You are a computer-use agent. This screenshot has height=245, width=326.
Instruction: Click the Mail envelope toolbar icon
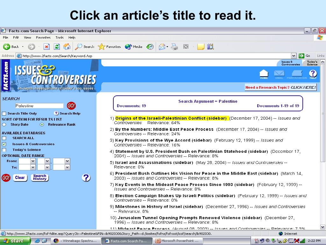[x=162, y=47]
